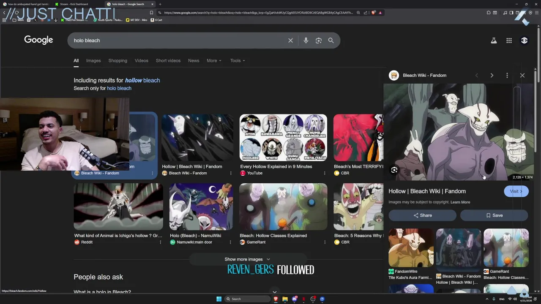Open the browser zoom magnifier icon

point(358,13)
